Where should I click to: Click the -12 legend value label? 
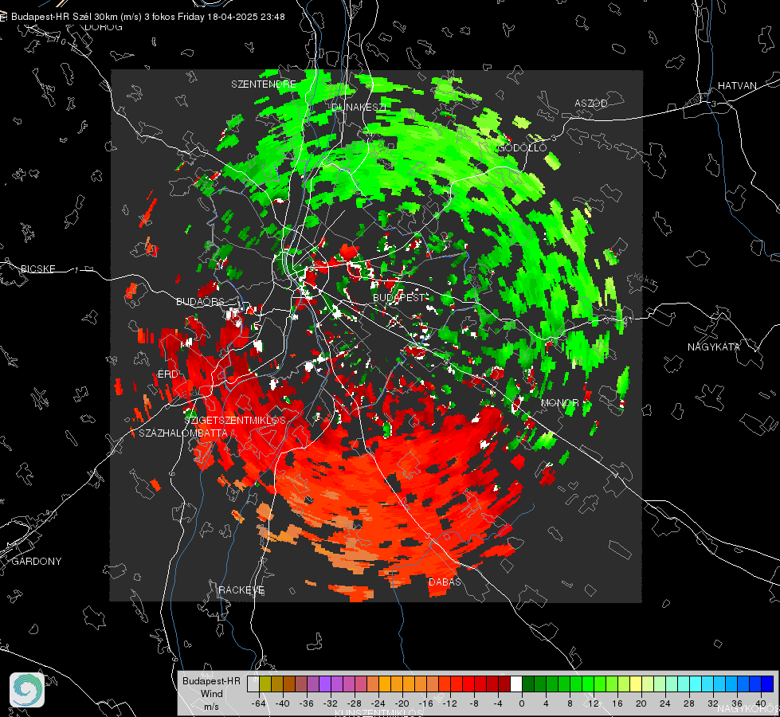tap(449, 703)
